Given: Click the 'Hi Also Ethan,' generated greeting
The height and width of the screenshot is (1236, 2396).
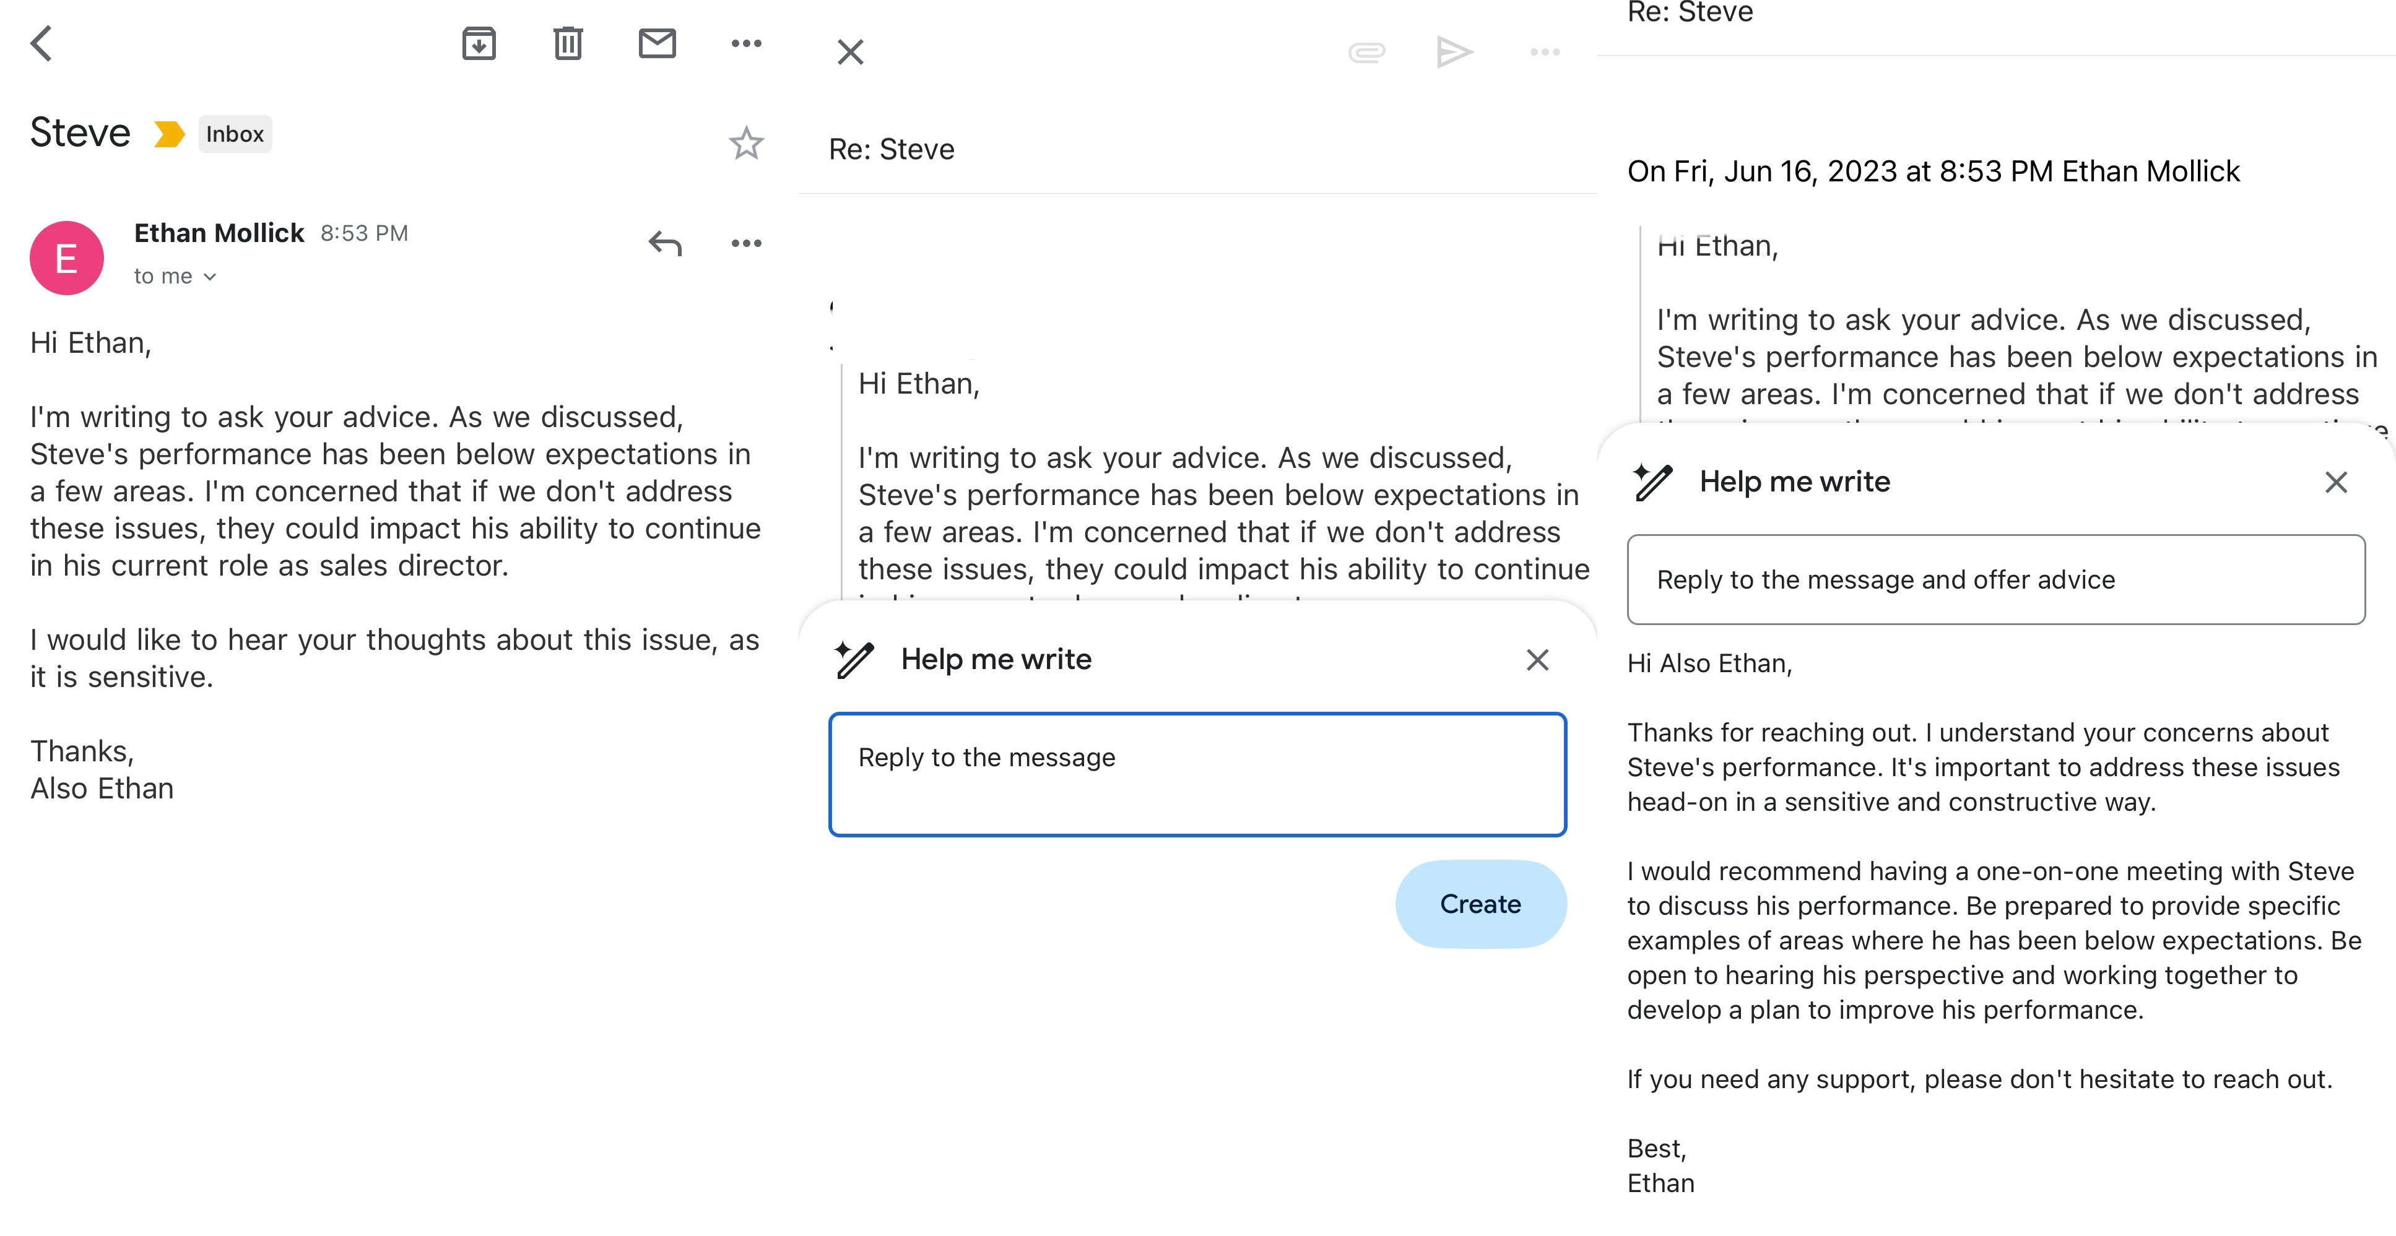Looking at the screenshot, I should click(x=1709, y=663).
